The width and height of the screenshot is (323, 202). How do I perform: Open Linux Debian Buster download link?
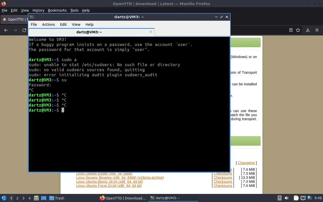(x=104, y=174)
